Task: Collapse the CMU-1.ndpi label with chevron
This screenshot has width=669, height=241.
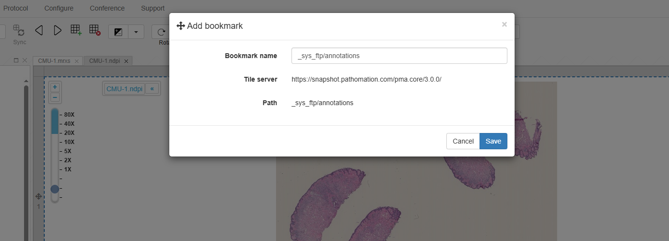Action: tap(152, 89)
